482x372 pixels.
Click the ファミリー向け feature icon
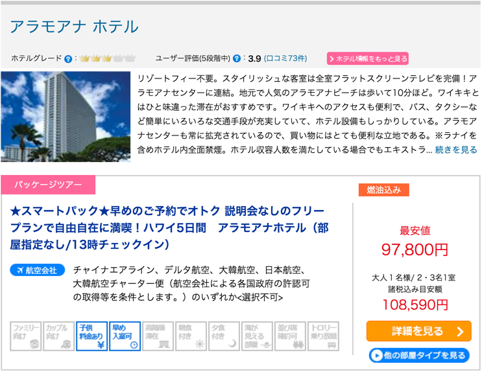click(26, 336)
